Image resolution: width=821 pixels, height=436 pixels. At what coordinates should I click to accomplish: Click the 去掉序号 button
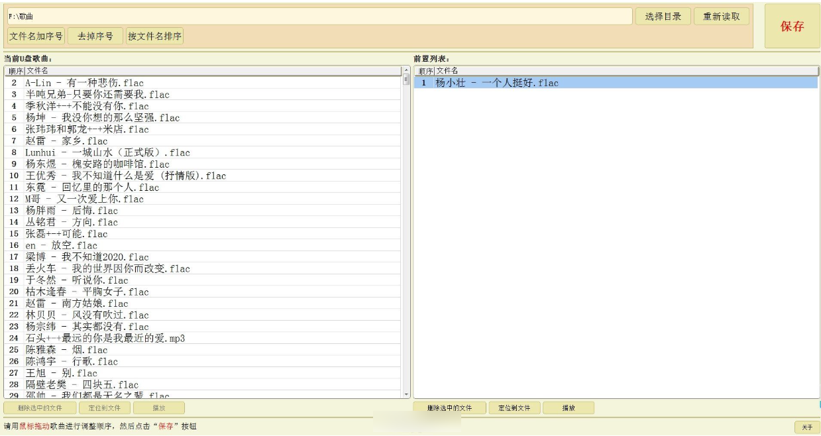[95, 36]
